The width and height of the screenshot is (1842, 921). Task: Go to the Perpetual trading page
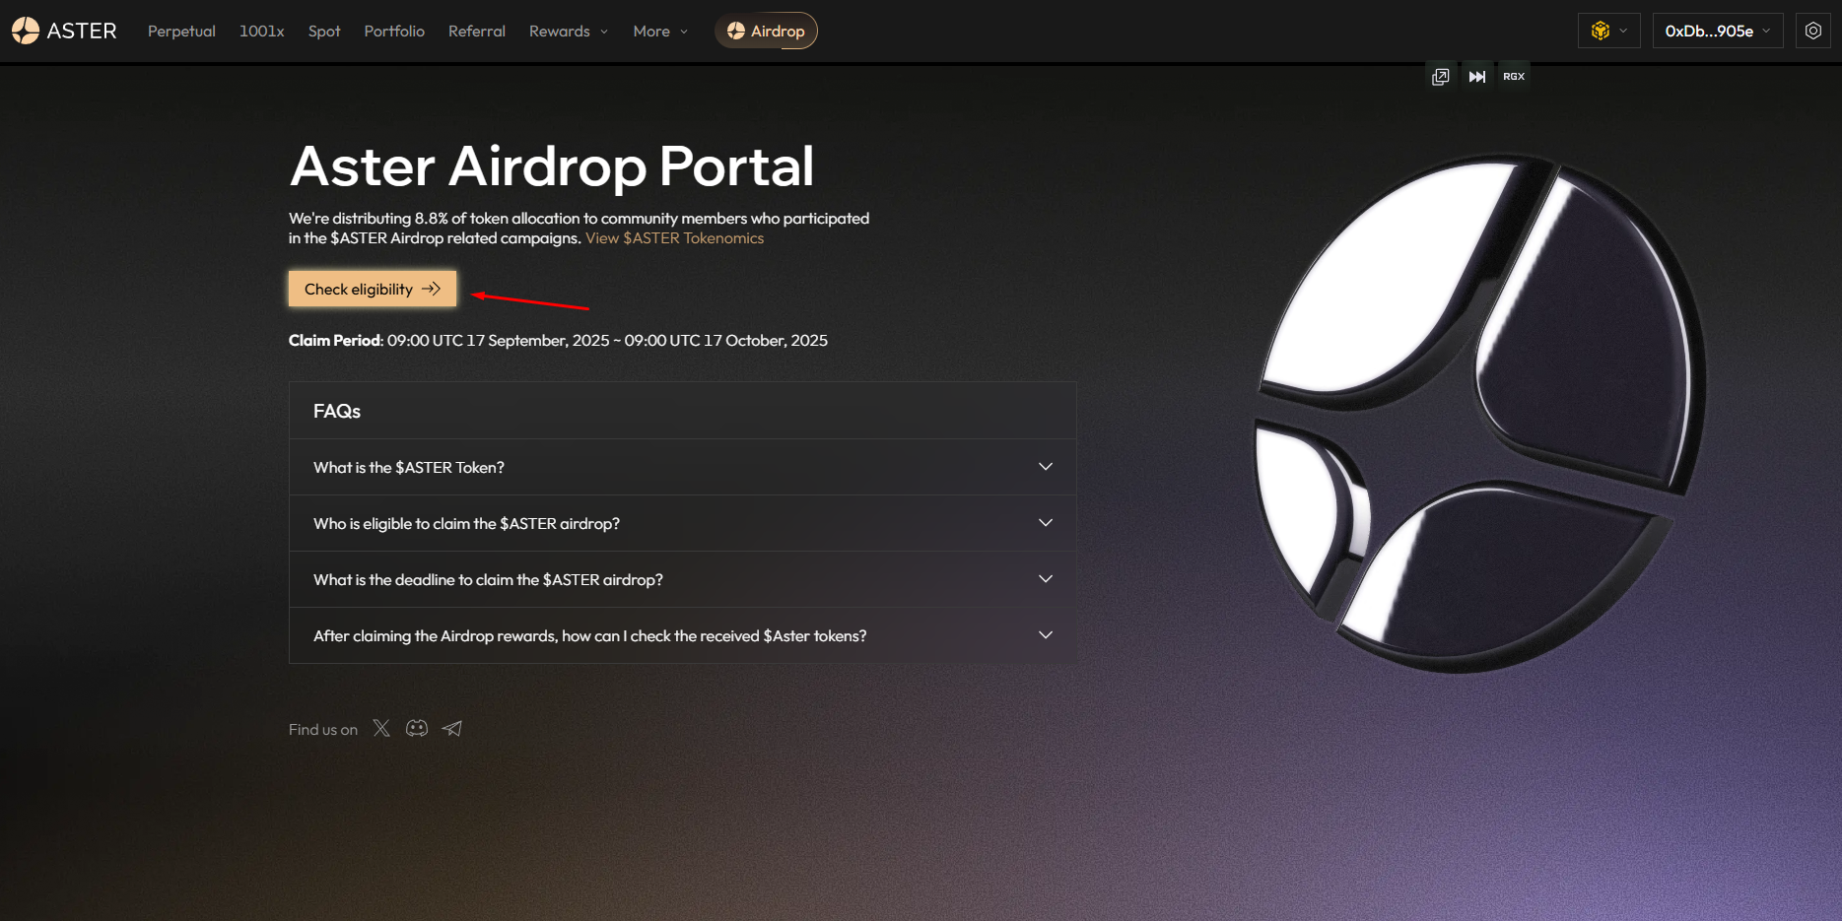[x=181, y=32]
